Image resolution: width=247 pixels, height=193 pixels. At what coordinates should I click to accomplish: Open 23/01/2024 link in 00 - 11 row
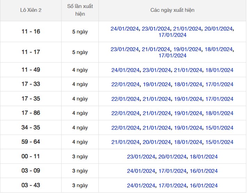pos(141,157)
